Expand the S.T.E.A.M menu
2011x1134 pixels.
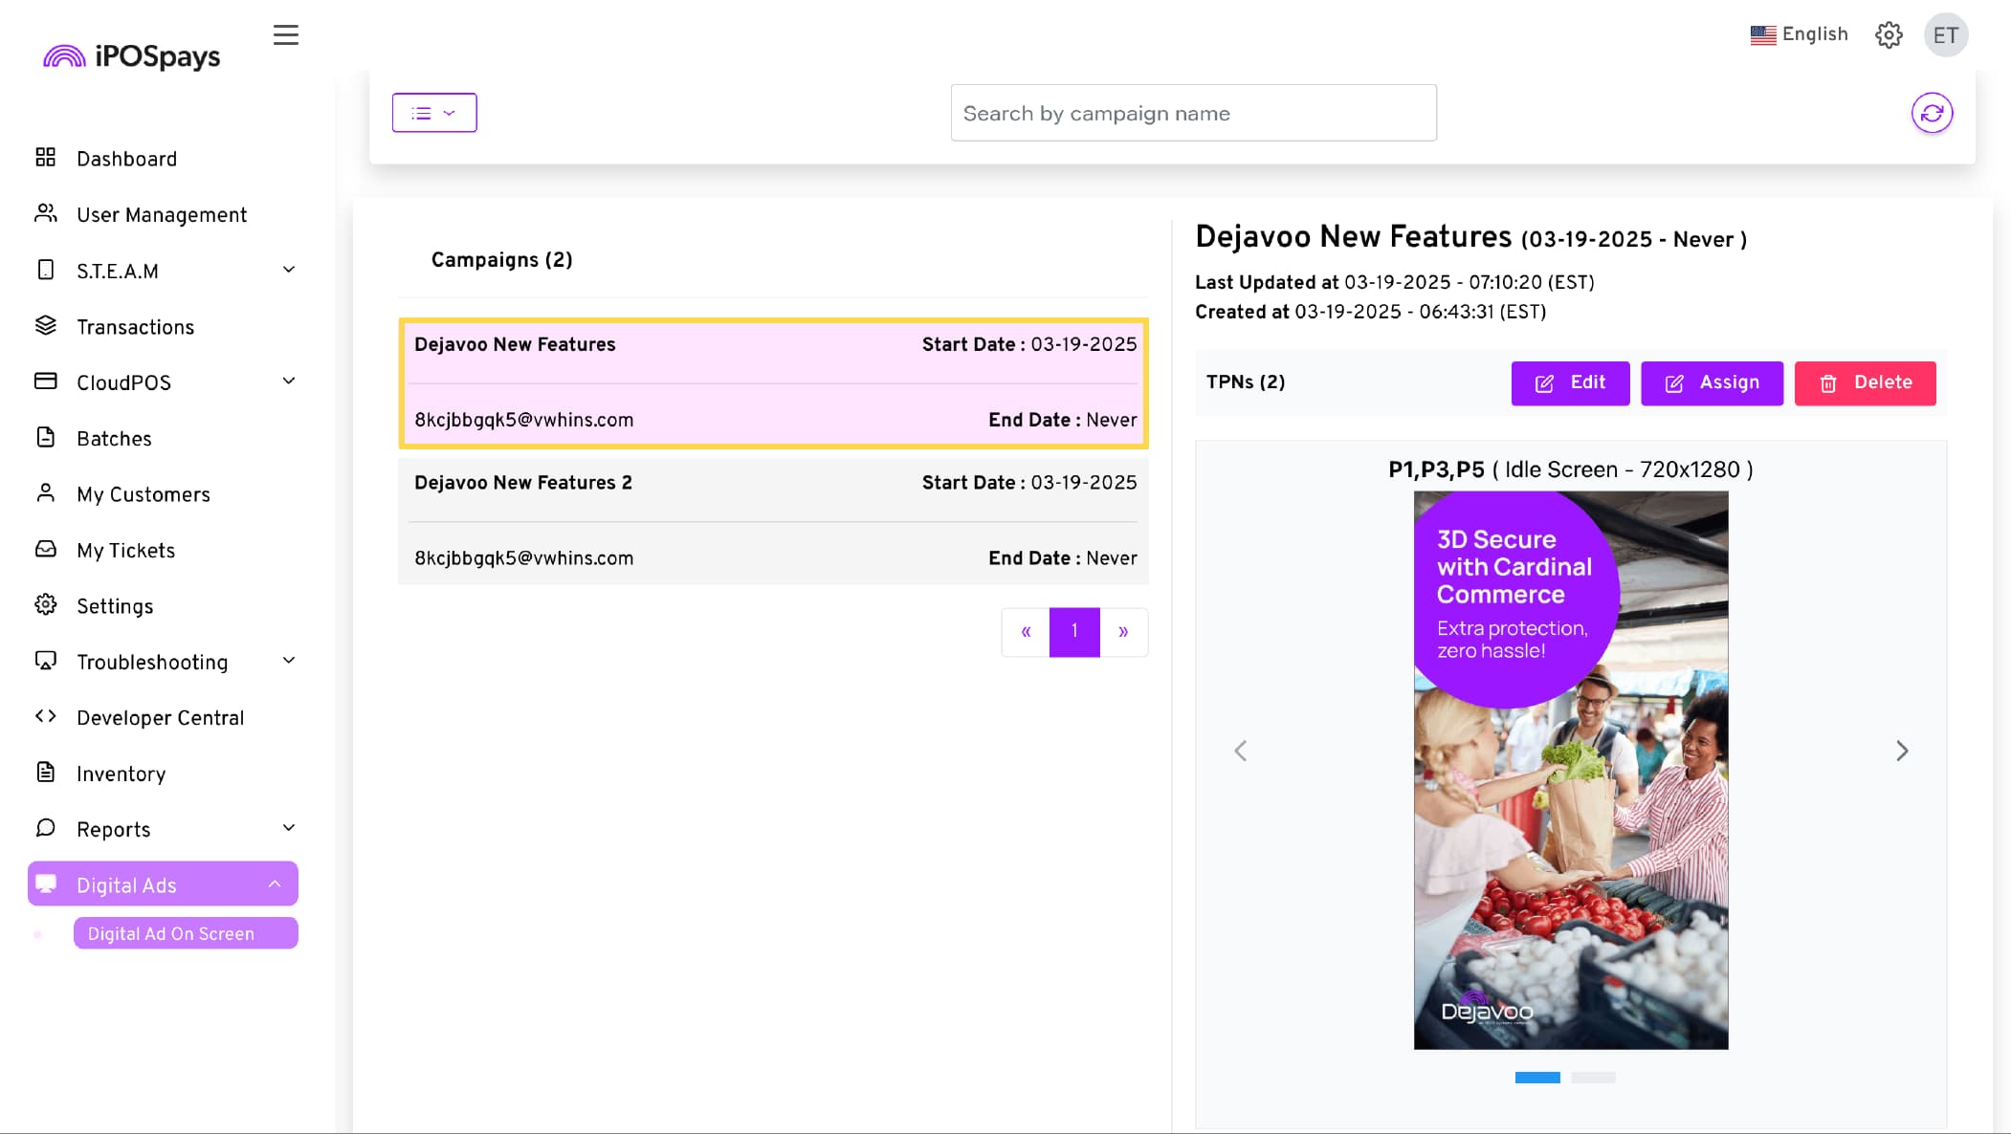click(163, 271)
